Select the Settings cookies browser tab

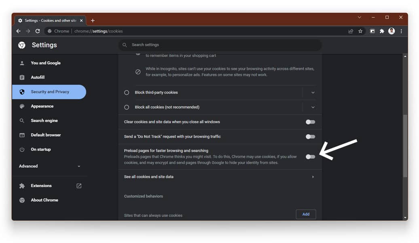(x=50, y=20)
